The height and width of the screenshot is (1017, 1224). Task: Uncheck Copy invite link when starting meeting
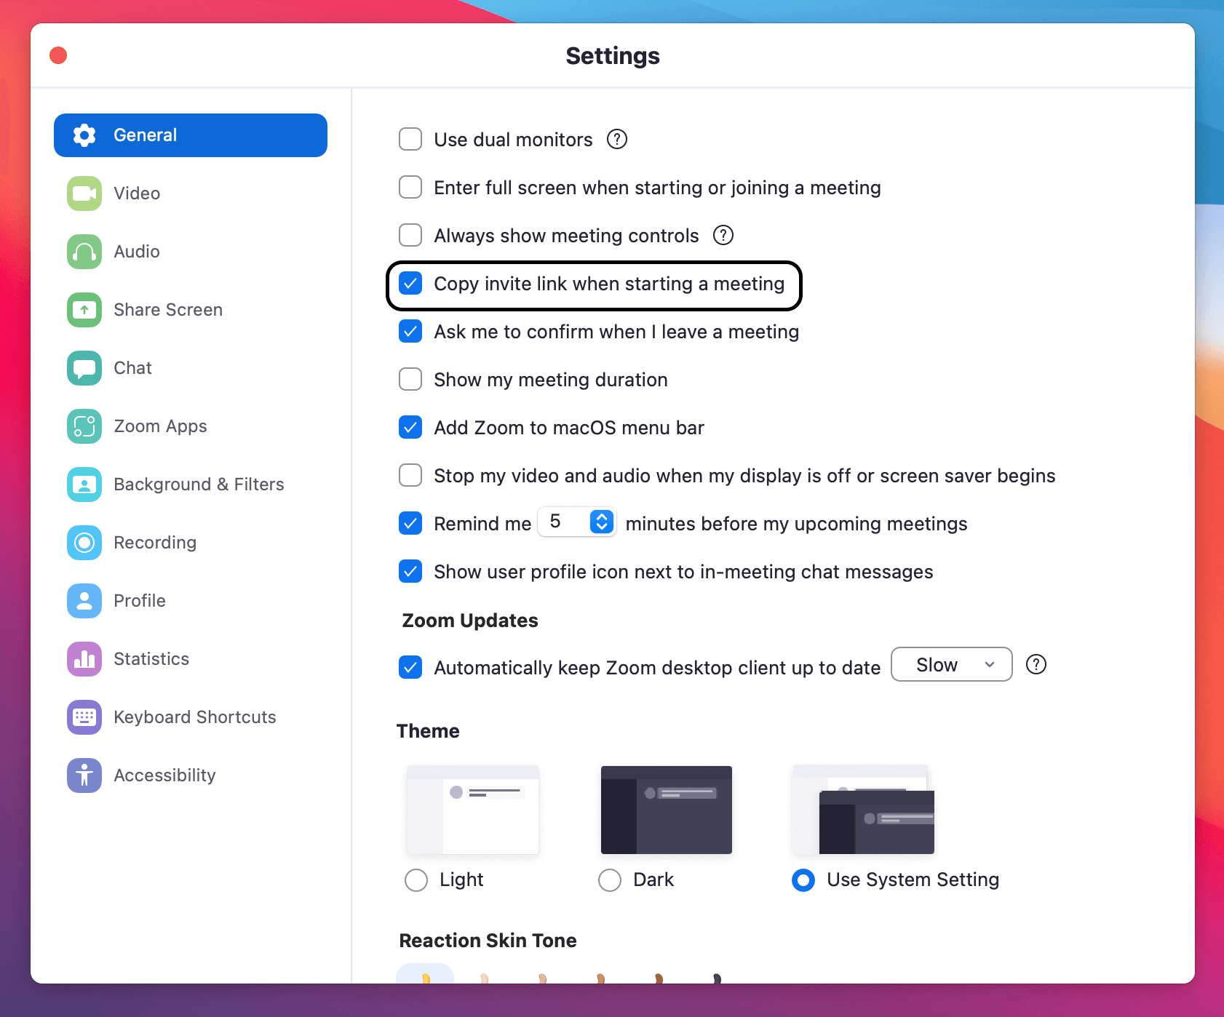click(410, 283)
